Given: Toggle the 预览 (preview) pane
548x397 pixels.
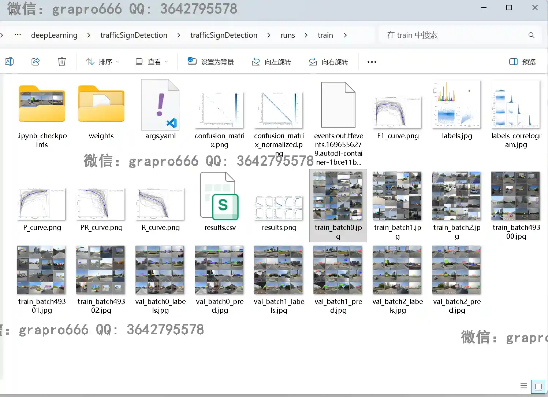Looking at the screenshot, I should click(522, 62).
